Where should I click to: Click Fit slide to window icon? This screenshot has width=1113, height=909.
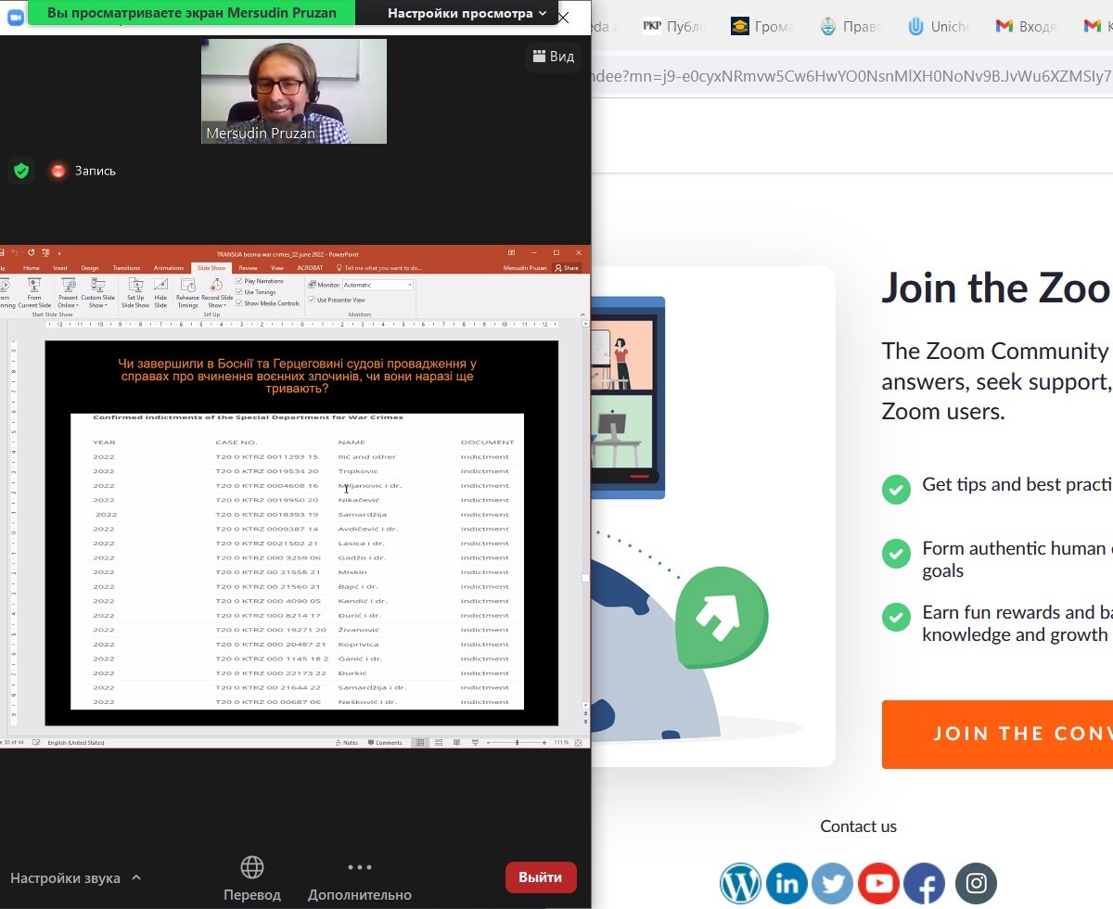click(x=578, y=743)
